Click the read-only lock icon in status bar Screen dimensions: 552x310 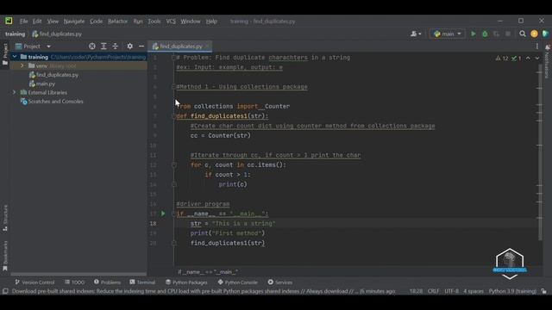point(544,291)
